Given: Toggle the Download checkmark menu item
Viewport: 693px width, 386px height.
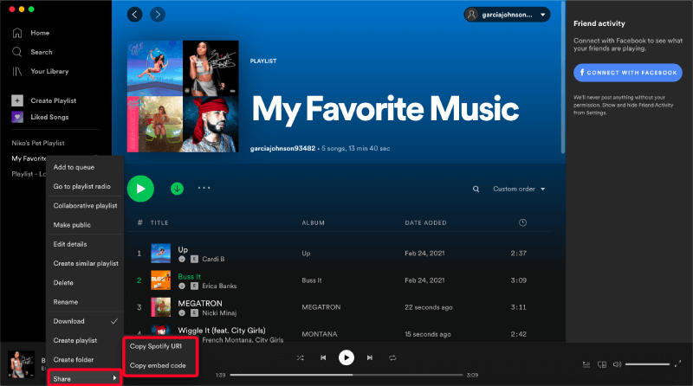Looking at the screenshot, I should (x=84, y=321).
